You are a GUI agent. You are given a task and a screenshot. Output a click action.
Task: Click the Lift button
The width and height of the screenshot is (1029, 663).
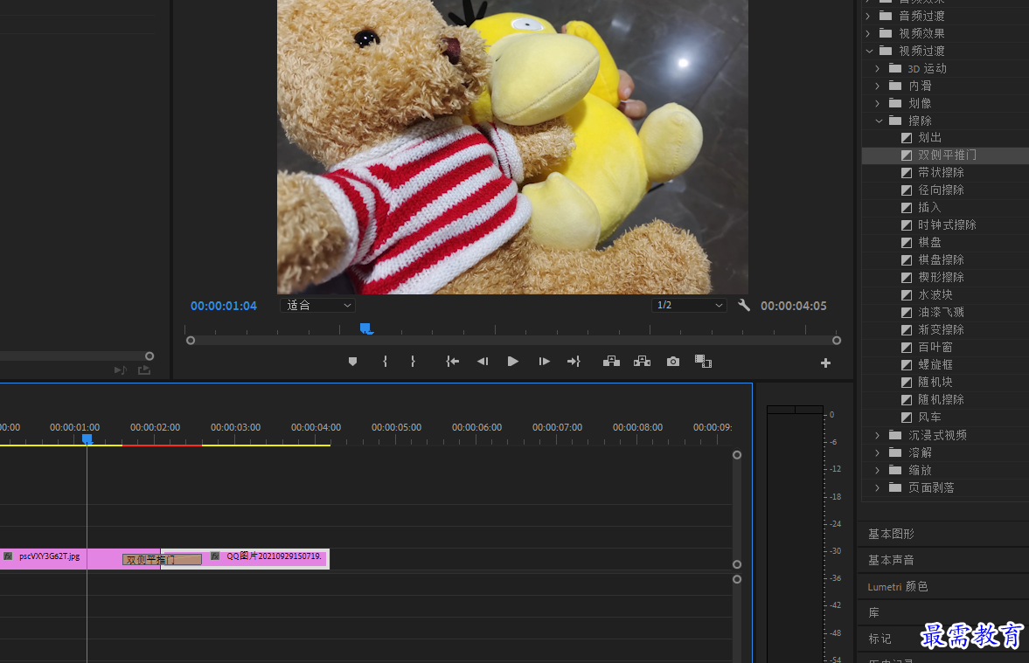[611, 362]
